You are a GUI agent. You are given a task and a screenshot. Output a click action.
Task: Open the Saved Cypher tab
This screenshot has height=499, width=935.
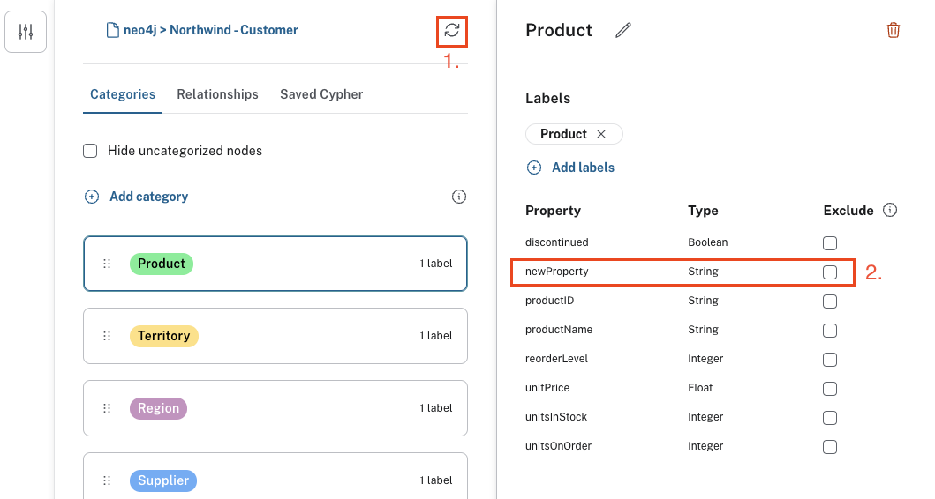tap(321, 94)
